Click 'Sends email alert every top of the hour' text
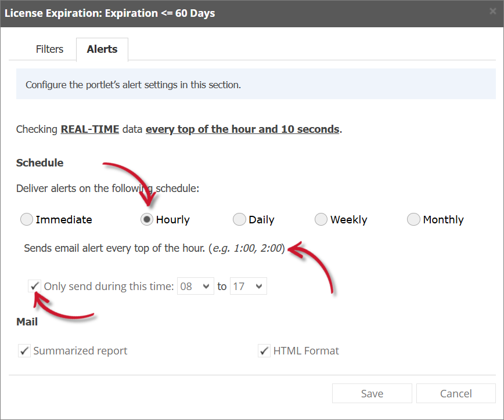The image size is (504, 420). tap(154, 248)
